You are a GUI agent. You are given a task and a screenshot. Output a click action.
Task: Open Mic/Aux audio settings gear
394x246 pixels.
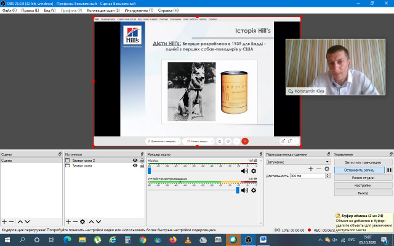(x=253, y=171)
